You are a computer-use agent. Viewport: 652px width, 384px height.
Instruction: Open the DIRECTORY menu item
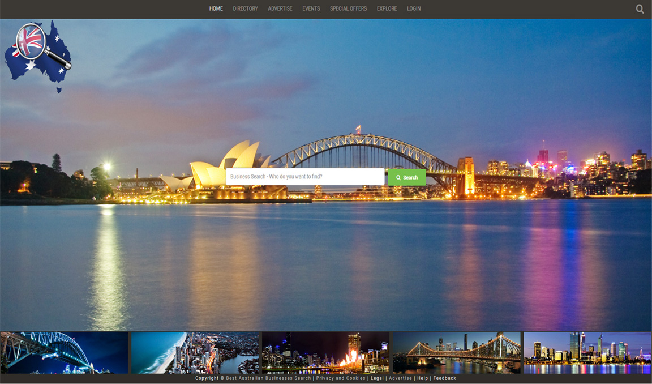coord(245,8)
